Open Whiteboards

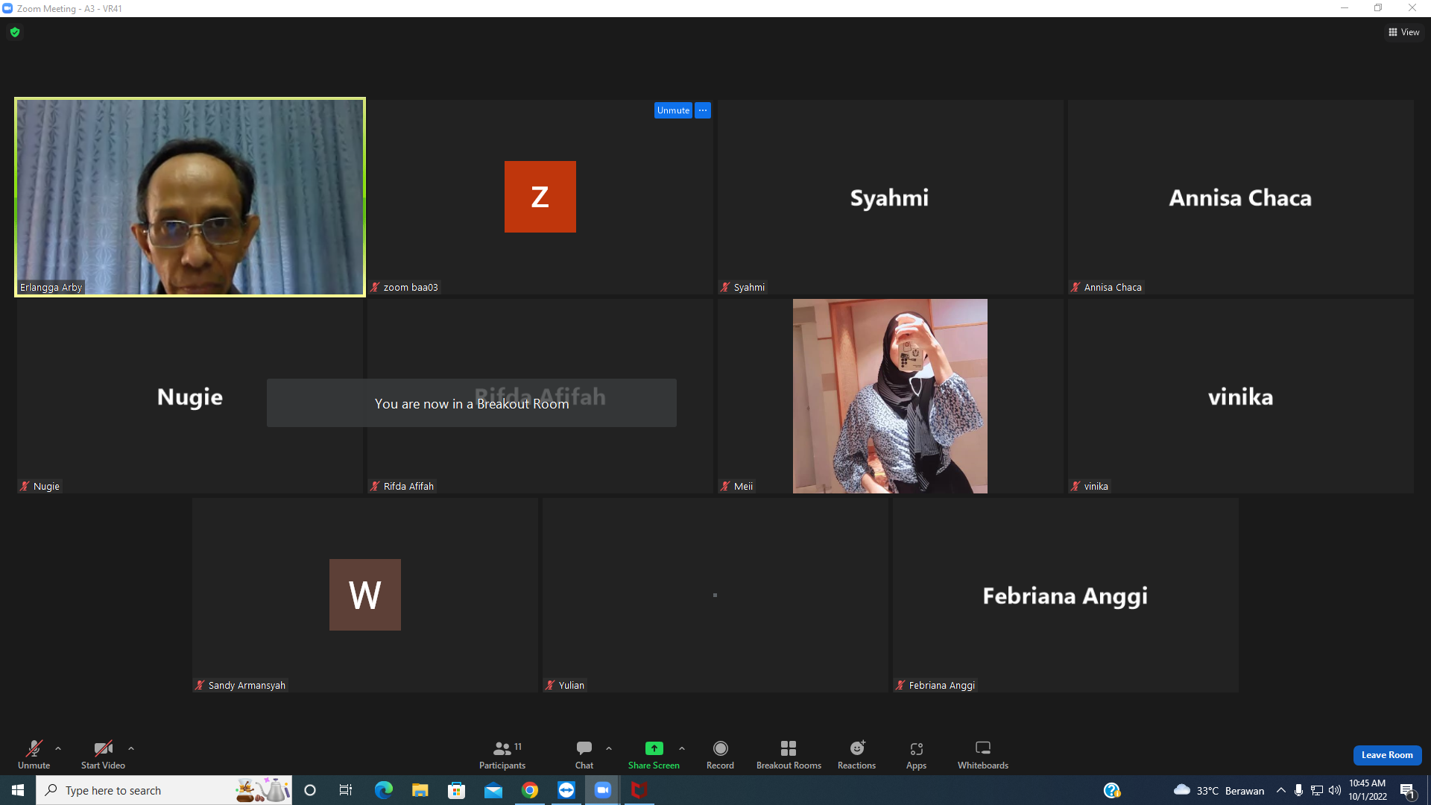983,754
